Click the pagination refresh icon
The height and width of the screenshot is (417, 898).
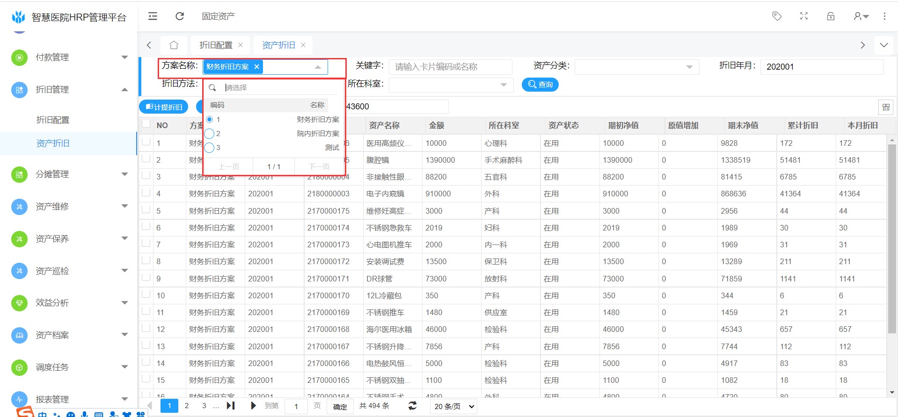pyautogui.click(x=412, y=406)
